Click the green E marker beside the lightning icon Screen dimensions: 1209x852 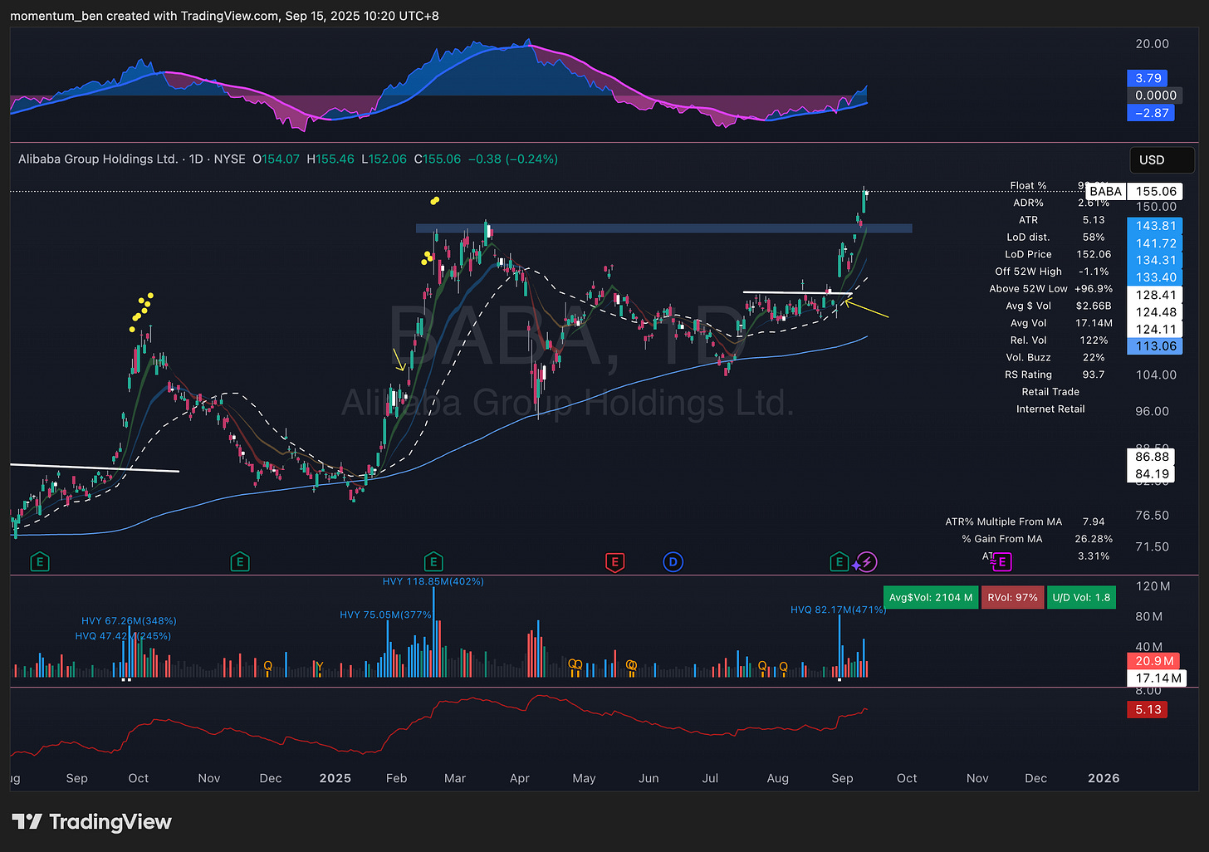[x=839, y=562]
